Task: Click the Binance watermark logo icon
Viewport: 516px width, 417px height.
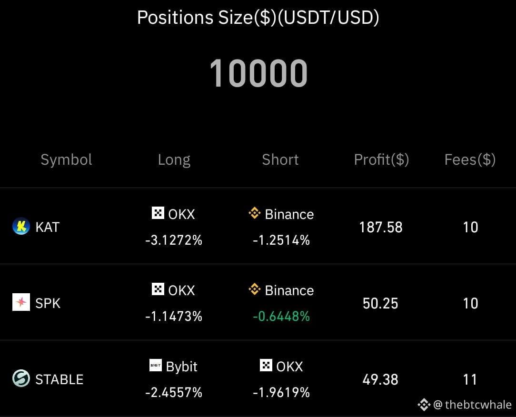Action: (424, 405)
